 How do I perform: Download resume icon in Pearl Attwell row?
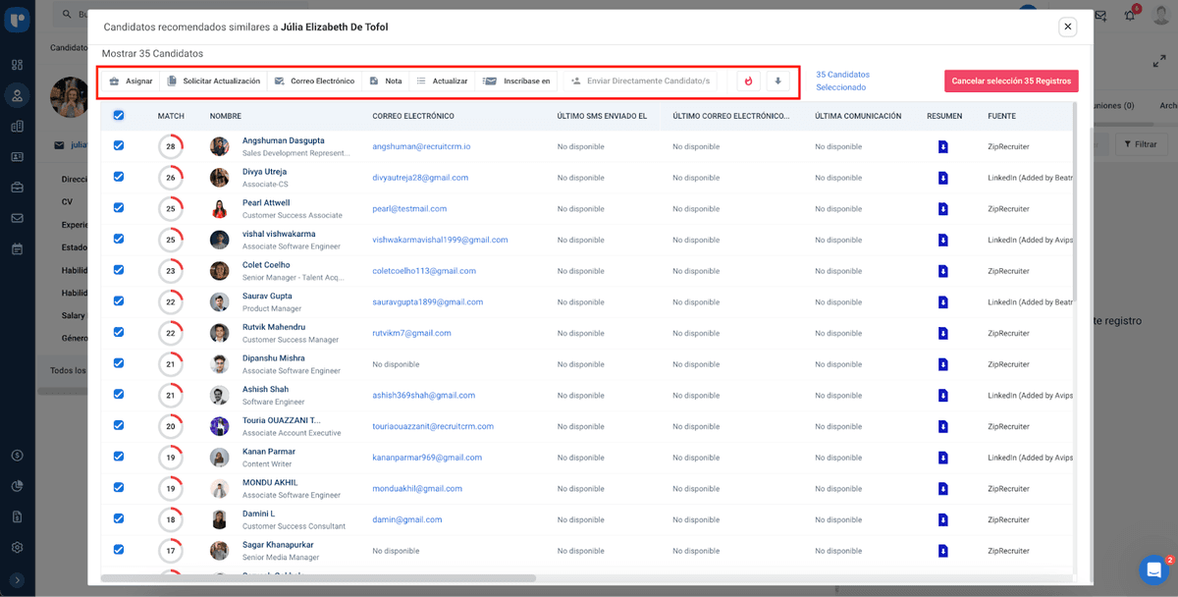pyautogui.click(x=942, y=209)
